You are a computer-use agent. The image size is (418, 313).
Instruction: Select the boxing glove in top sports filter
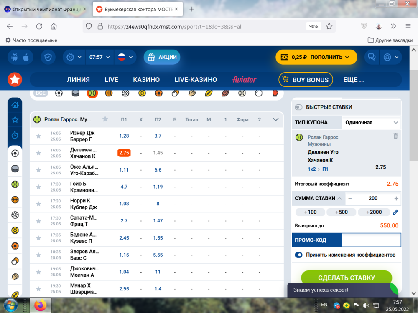tap(275, 93)
